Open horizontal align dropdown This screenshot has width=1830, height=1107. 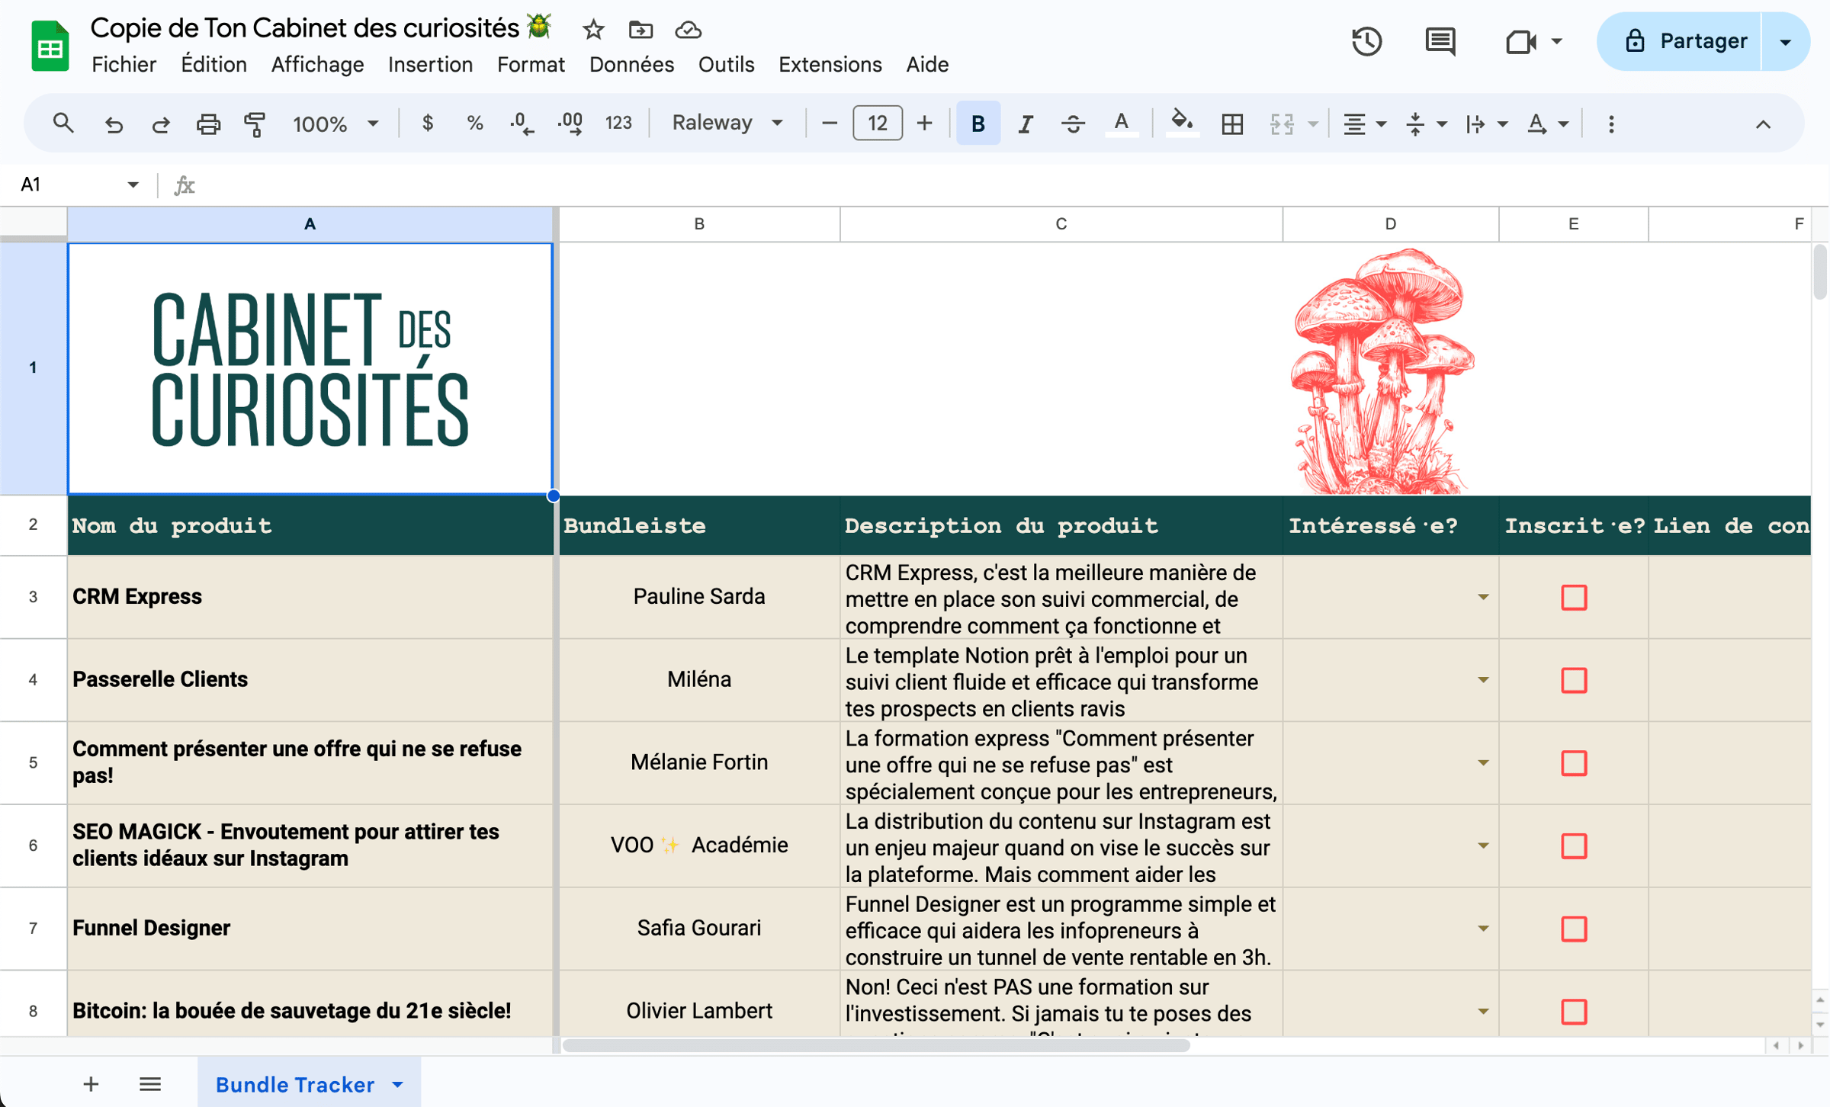click(x=1363, y=124)
